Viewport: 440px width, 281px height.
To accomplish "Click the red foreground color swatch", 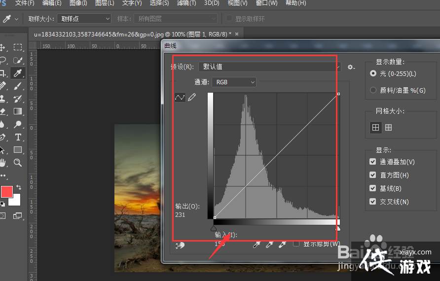I will click(x=6, y=192).
